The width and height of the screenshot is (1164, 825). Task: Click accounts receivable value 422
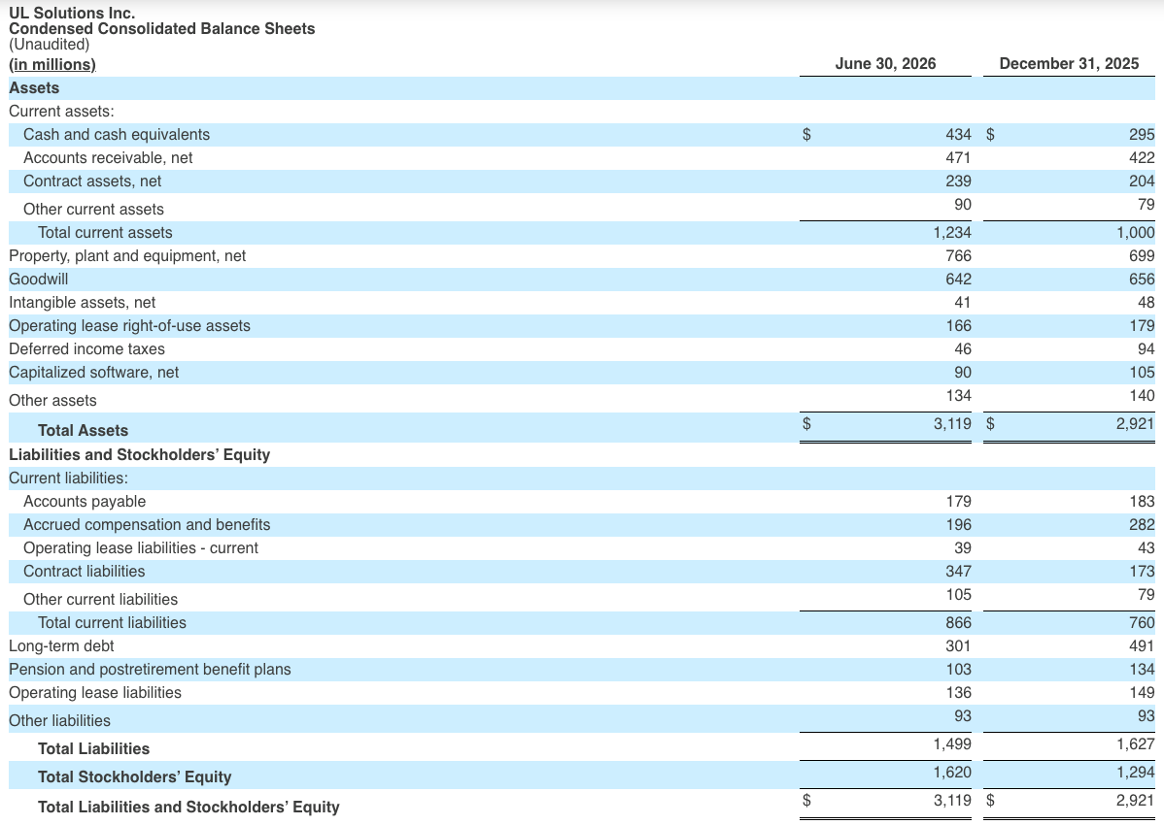1142,158
